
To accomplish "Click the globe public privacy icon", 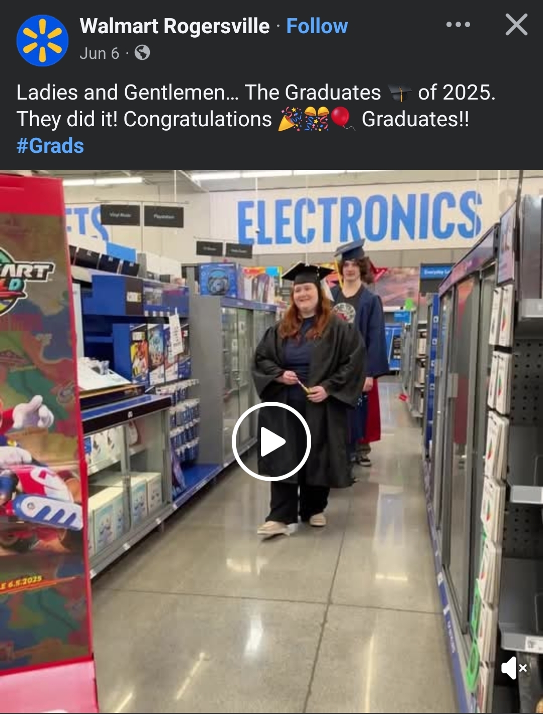I will (x=142, y=53).
